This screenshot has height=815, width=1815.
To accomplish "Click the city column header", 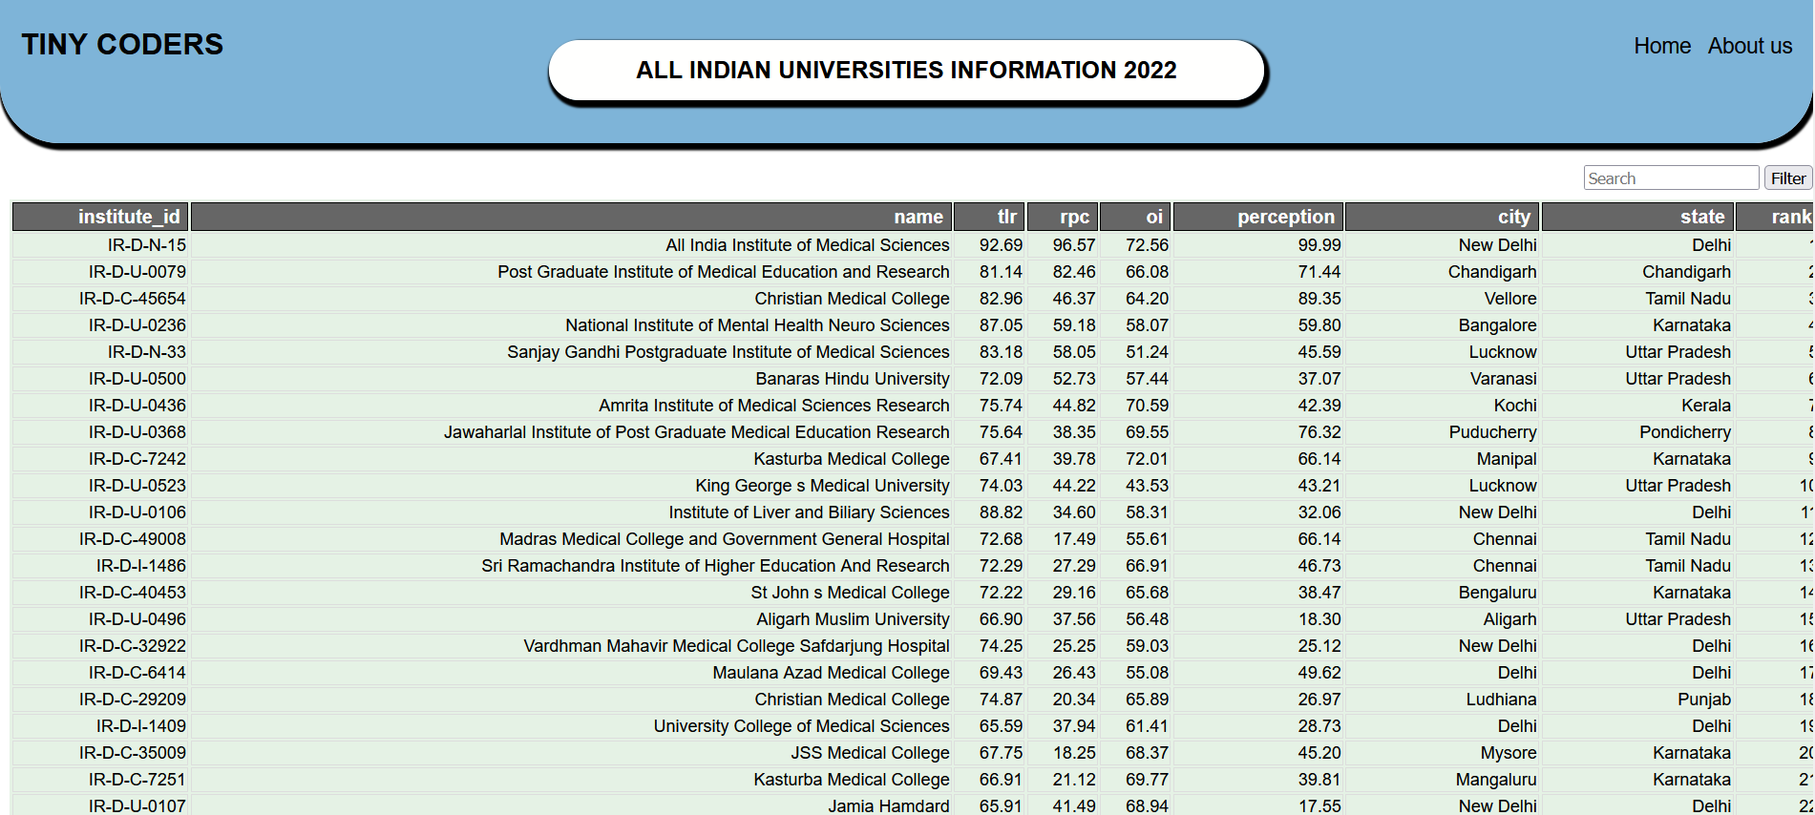I will point(1443,217).
